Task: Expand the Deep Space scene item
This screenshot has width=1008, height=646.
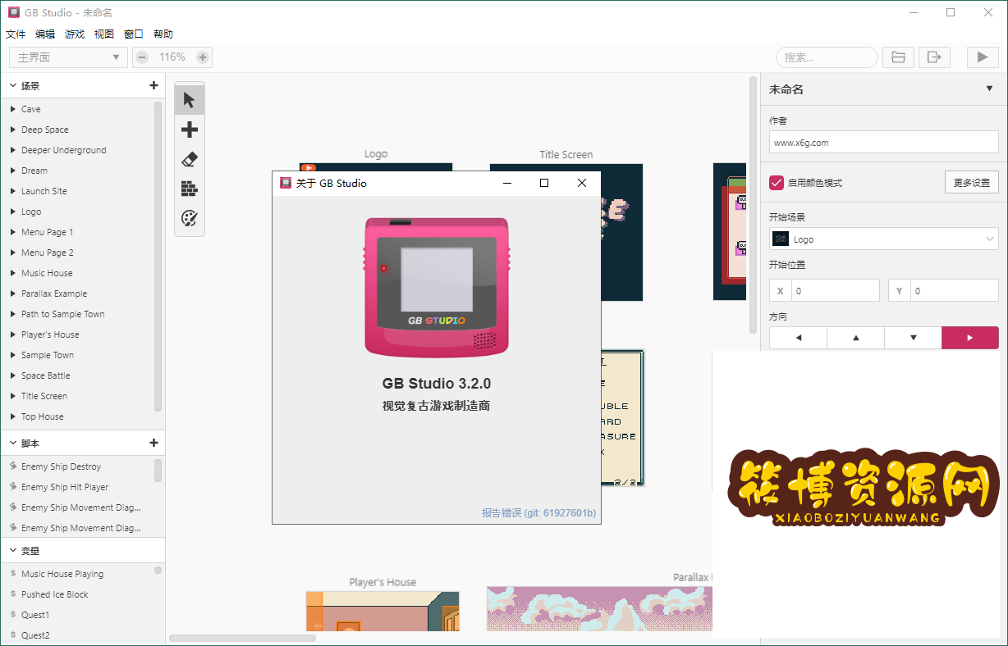Action: click(x=13, y=130)
